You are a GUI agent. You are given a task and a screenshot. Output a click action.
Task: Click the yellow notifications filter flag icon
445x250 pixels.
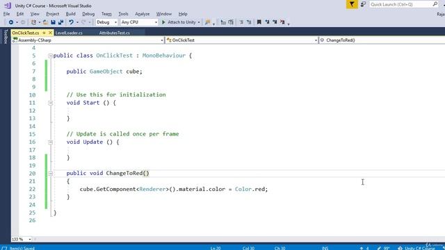pos(352,4)
